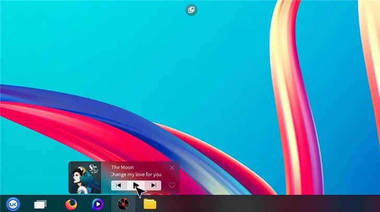Skip to the previous track
This screenshot has width=380, height=212.
pos(118,185)
